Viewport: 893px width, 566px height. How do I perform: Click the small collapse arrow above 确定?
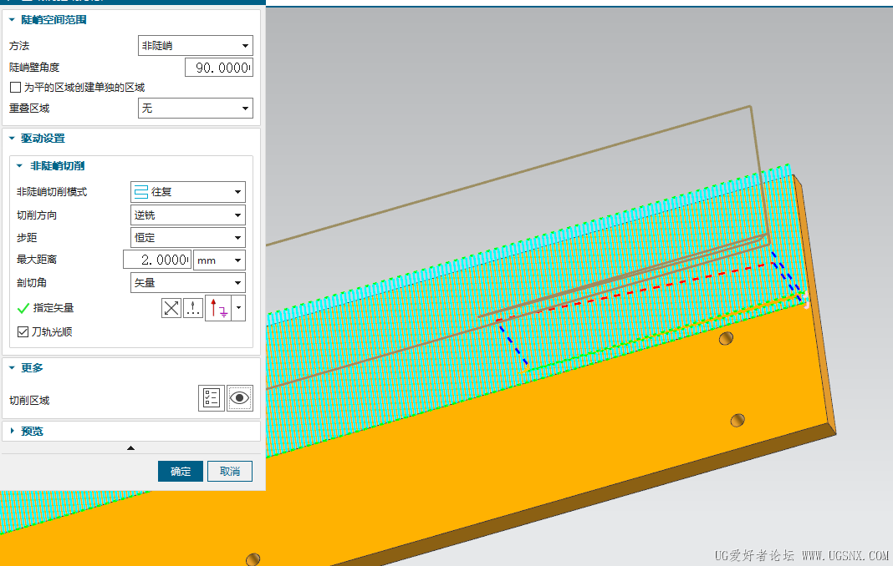pyautogui.click(x=130, y=448)
